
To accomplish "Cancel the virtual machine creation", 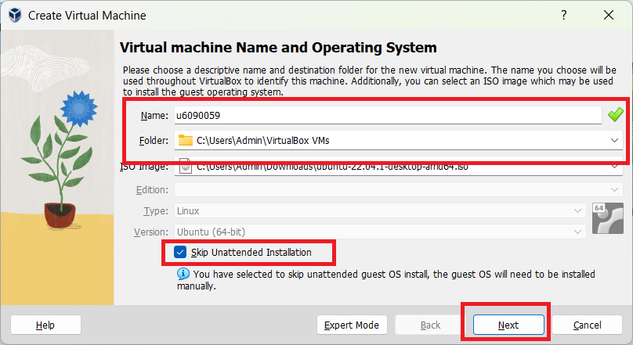I will pos(587,325).
